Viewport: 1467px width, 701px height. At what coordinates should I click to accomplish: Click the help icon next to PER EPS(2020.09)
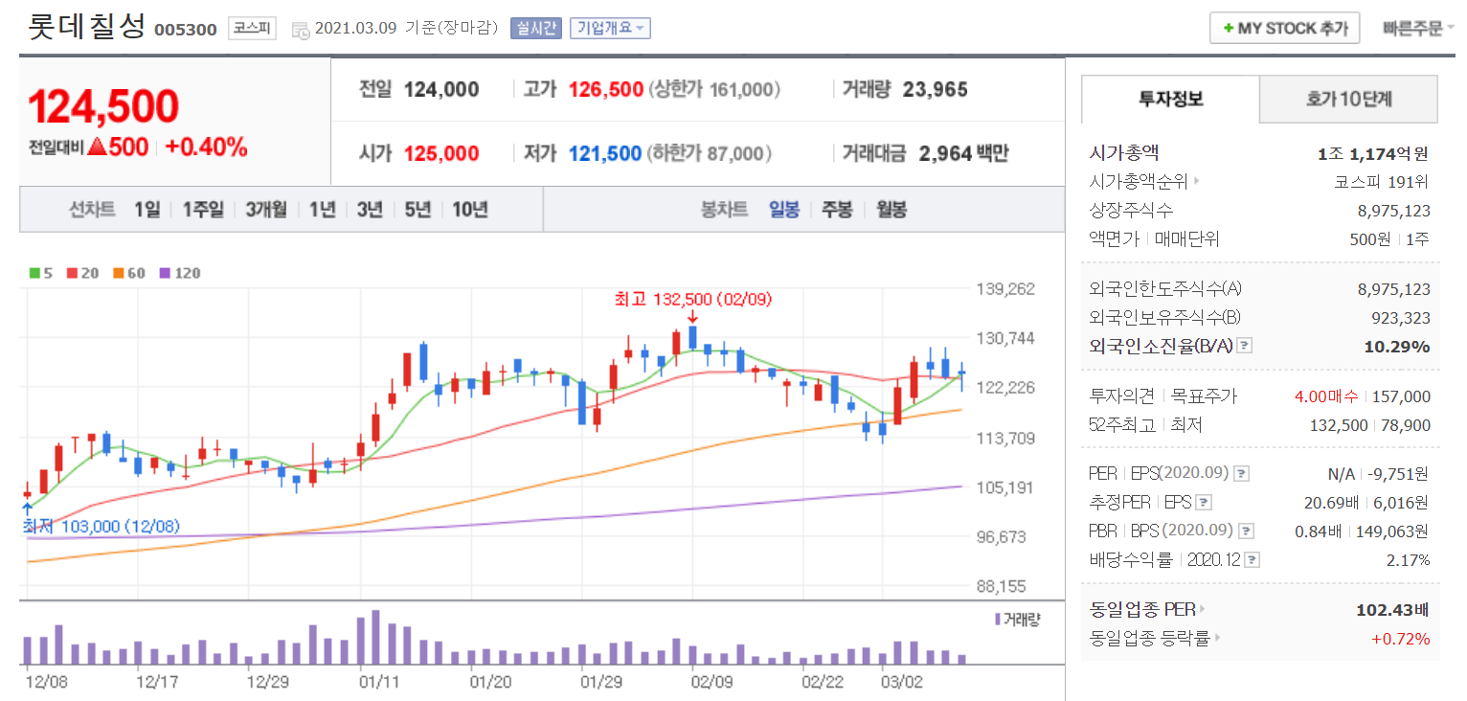(x=1240, y=473)
